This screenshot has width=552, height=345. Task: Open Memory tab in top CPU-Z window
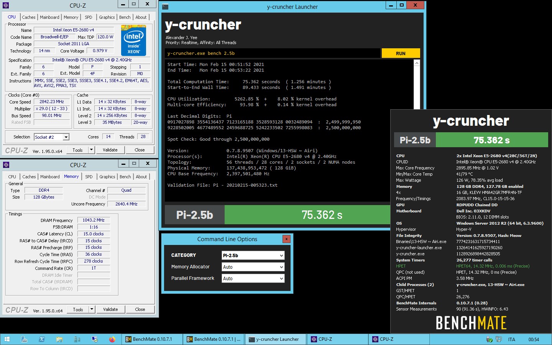tap(71, 17)
